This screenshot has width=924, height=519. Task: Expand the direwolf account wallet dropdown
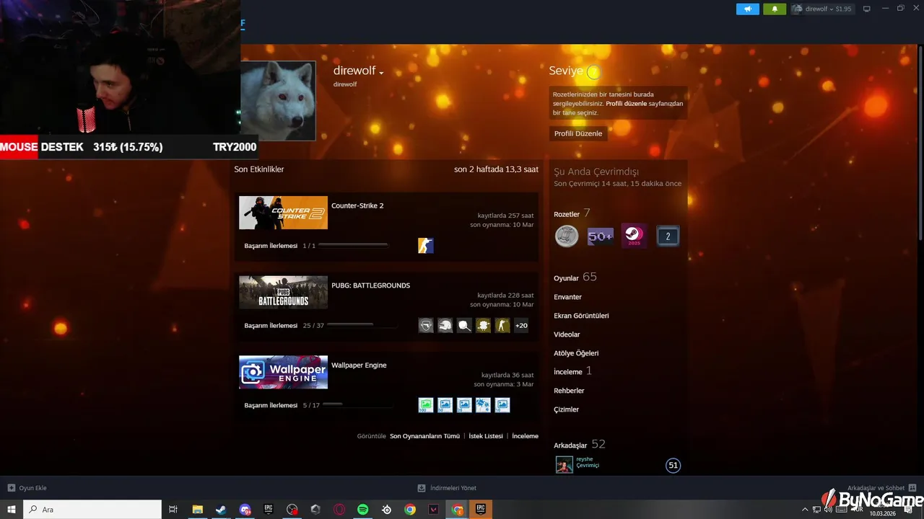[x=822, y=9]
